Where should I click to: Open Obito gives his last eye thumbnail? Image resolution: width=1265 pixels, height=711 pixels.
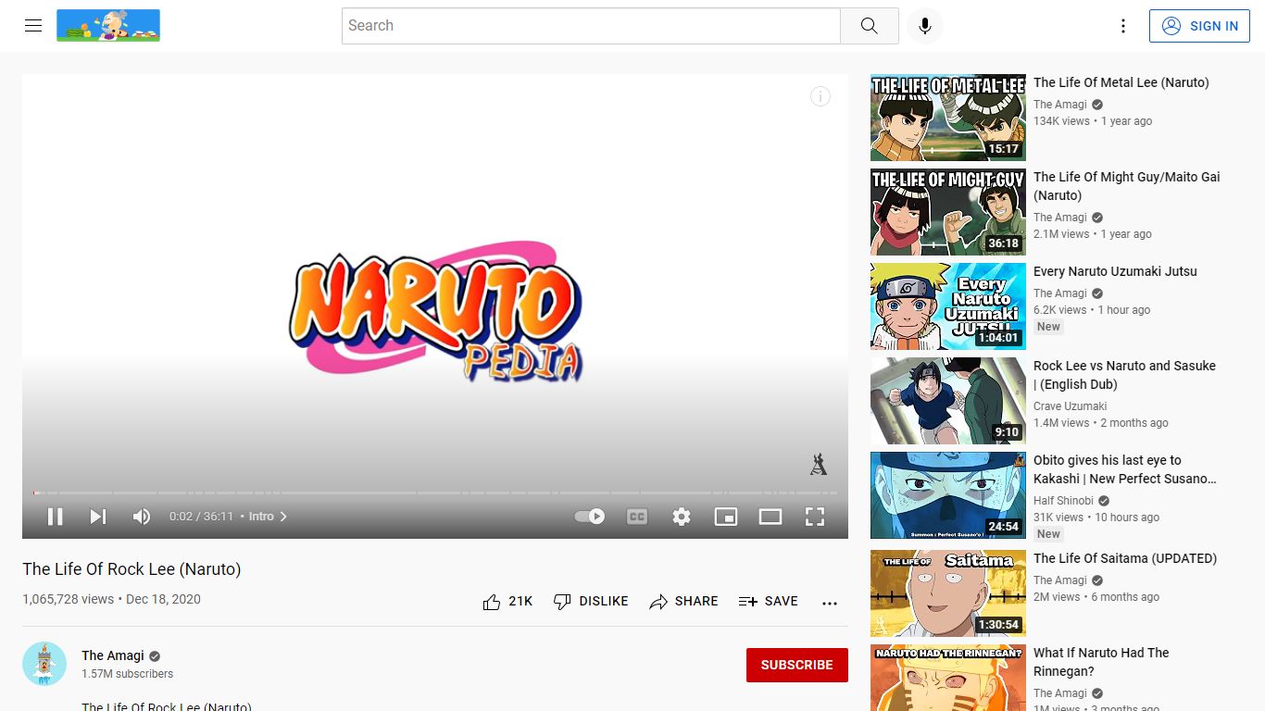tap(948, 495)
